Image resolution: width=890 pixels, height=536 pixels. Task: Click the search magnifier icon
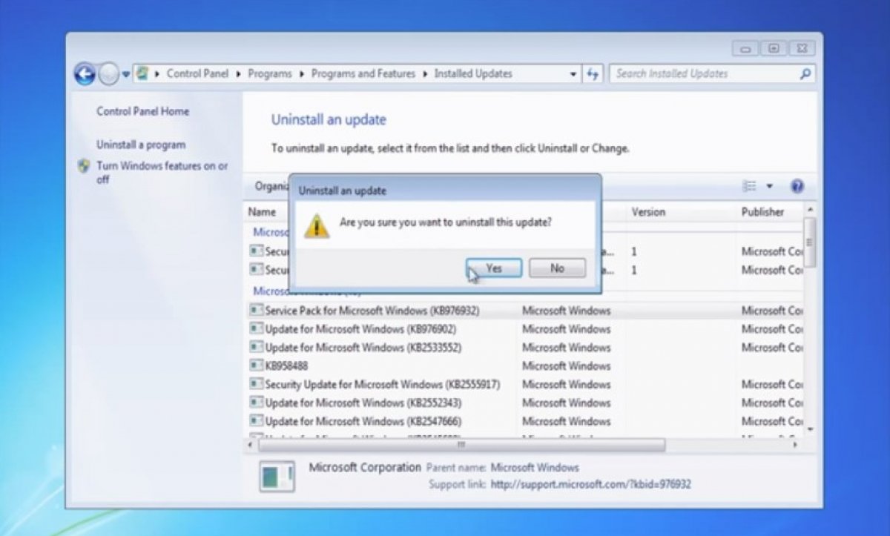coord(805,73)
